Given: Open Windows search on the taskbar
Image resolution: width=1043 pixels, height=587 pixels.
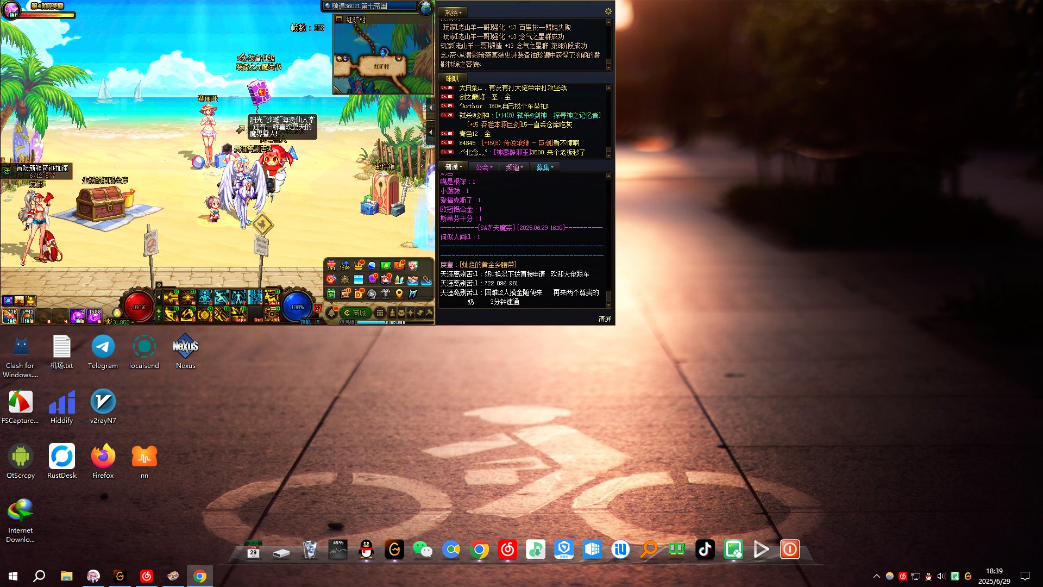Looking at the screenshot, I should pyautogui.click(x=39, y=576).
